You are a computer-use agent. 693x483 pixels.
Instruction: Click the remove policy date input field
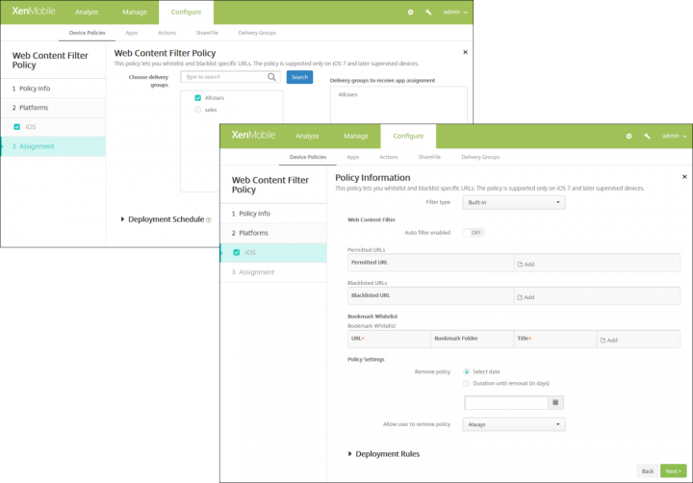click(505, 402)
